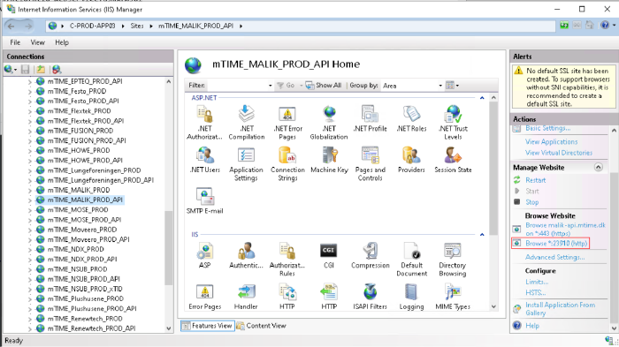This screenshot has width=619, height=347.
Task: Select mTIME_Moveero_PROD_API site
Action: pyautogui.click(x=88, y=240)
